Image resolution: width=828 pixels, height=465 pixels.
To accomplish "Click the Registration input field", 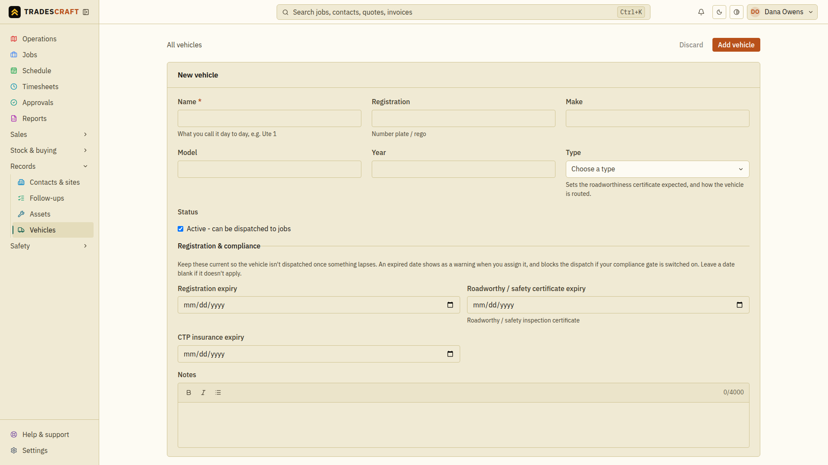I will [x=464, y=118].
